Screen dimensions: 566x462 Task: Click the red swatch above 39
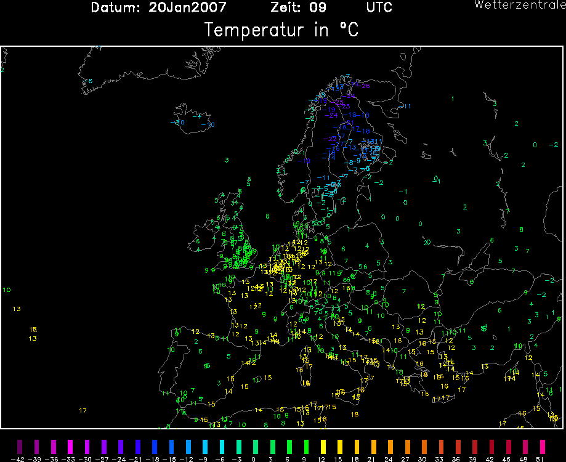[x=475, y=447]
